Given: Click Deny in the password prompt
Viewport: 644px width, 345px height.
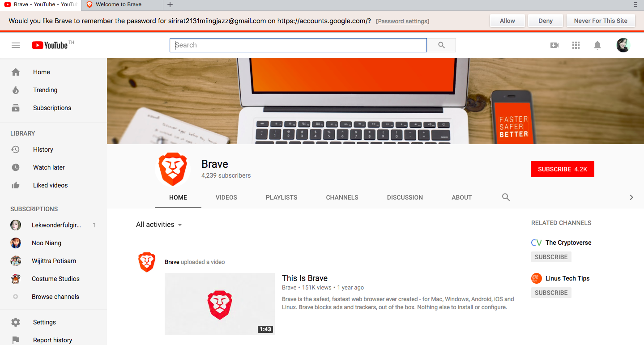Looking at the screenshot, I should [x=546, y=21].
